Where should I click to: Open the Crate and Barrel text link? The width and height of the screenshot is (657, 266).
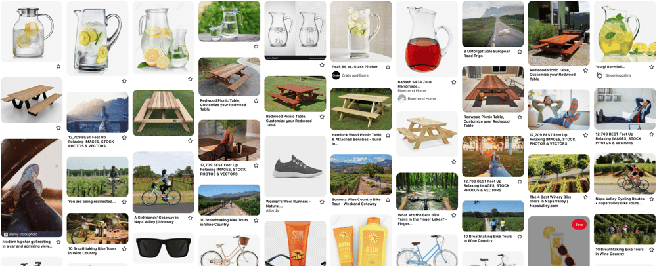(x=353, y=75)
